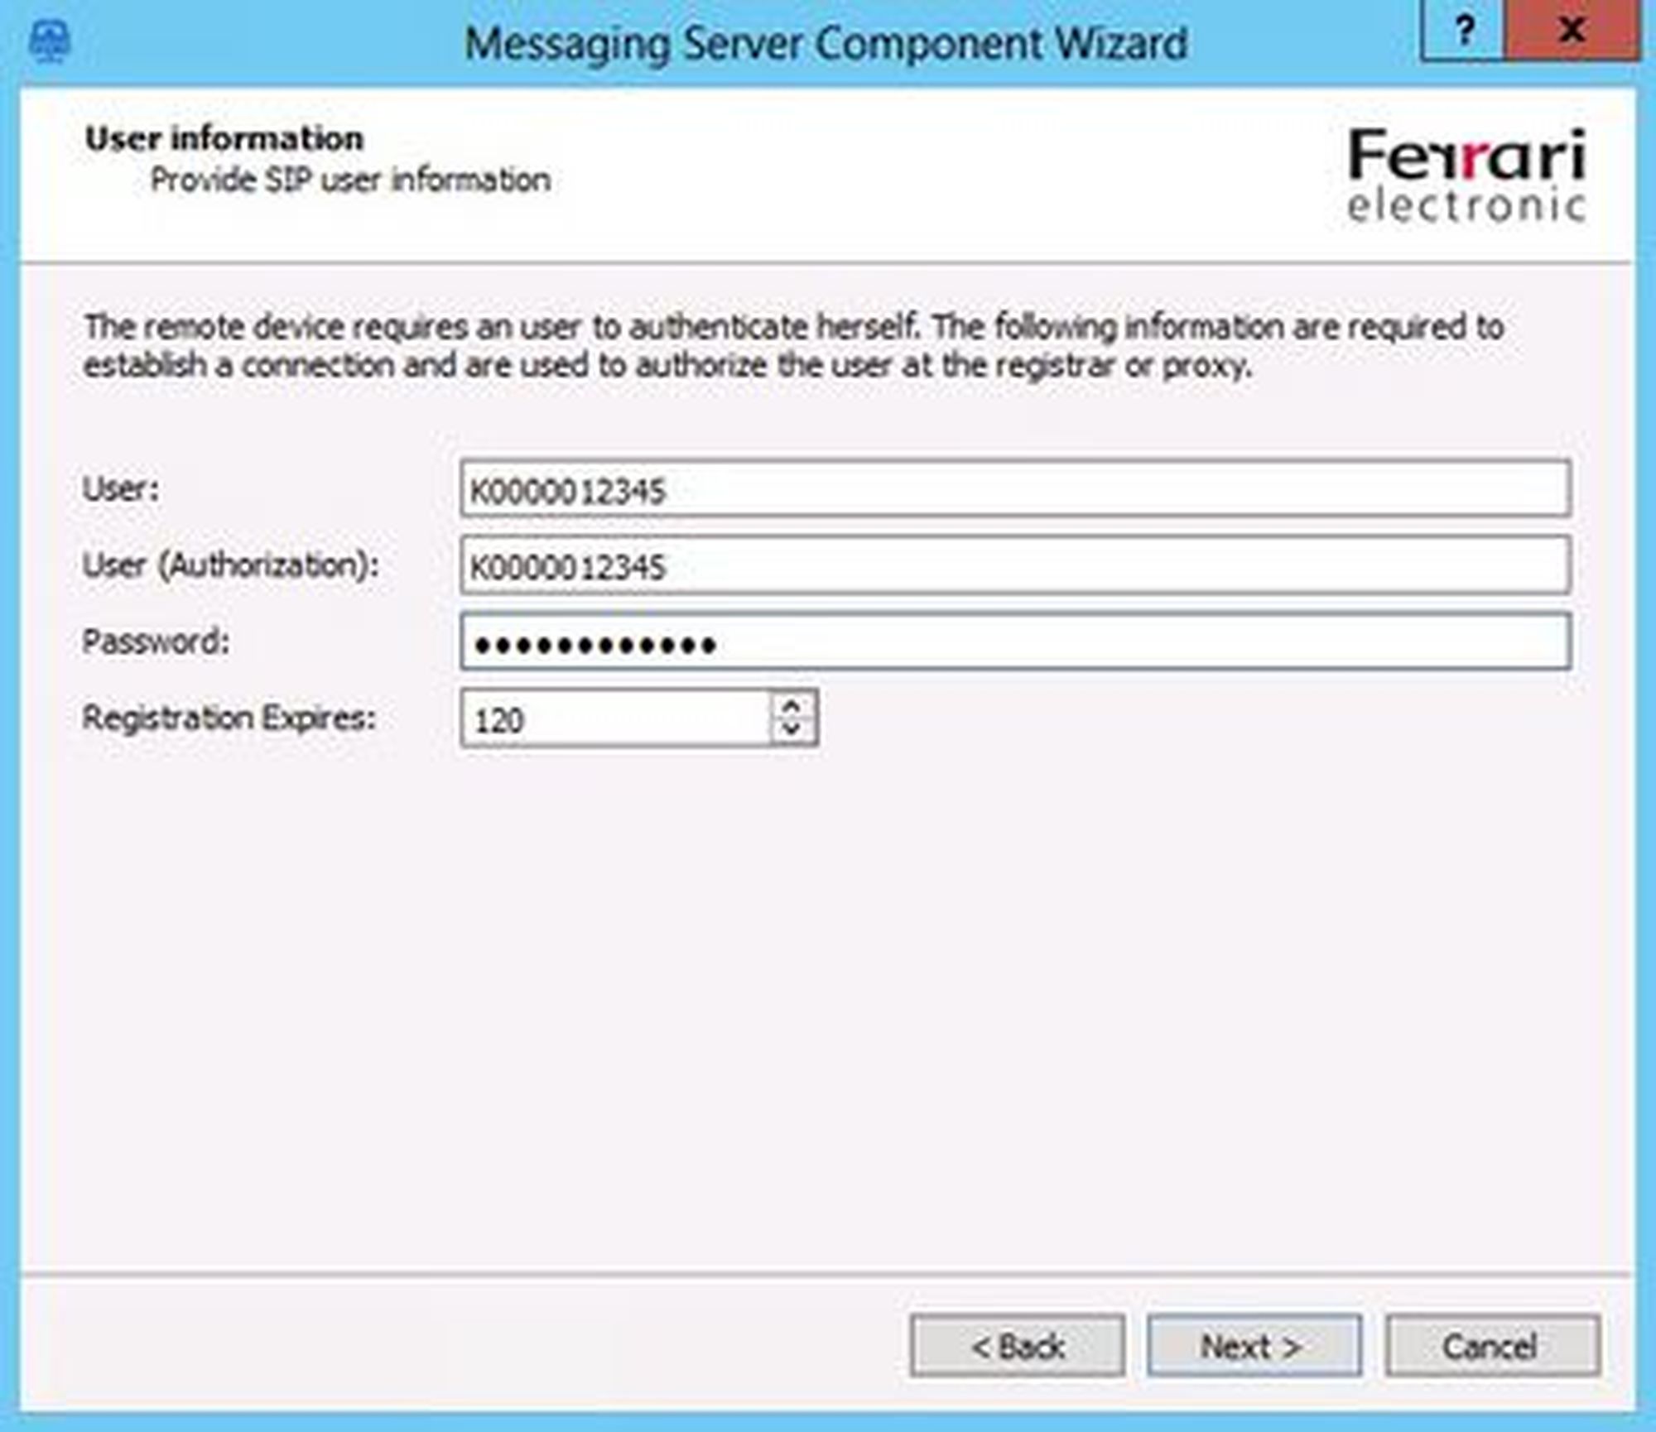
Task: Click the "Provide SIP user information" subtitle
Action: click(350, 180)
